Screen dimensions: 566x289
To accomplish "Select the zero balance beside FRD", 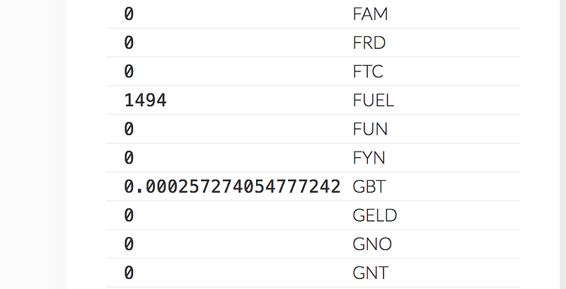I will [129, 43].
